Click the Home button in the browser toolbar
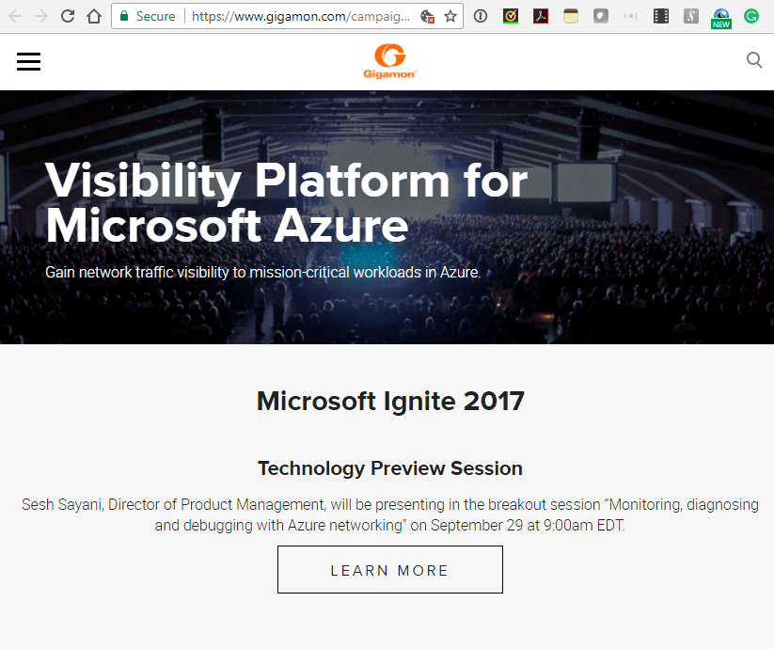774x649 pixels. (x=94, y=16)
